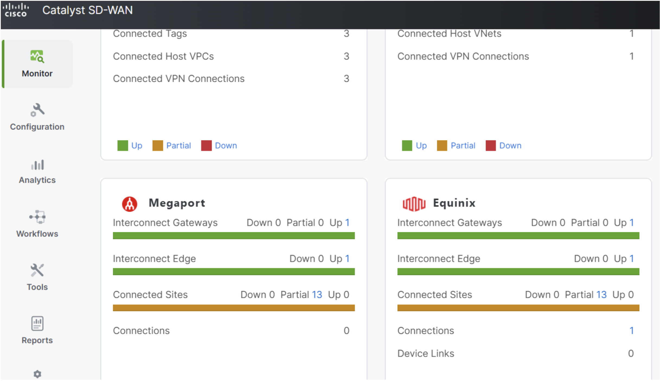Image resolution: width=660 pixels, height=381 pixels.
Task: Open the Tools icon
Action: pos(37,270)
